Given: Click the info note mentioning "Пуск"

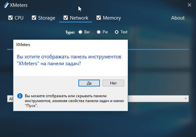Looking at the screenshot, I should coord(74,101).
